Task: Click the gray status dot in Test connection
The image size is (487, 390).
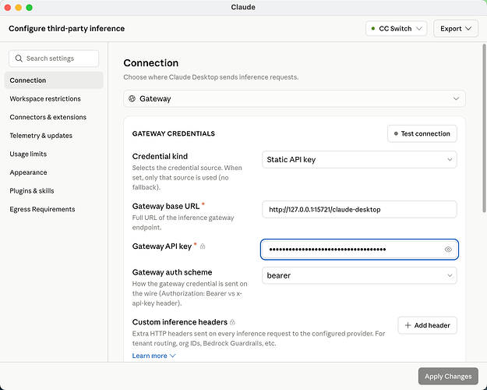Action: click(x=396, y=133)
